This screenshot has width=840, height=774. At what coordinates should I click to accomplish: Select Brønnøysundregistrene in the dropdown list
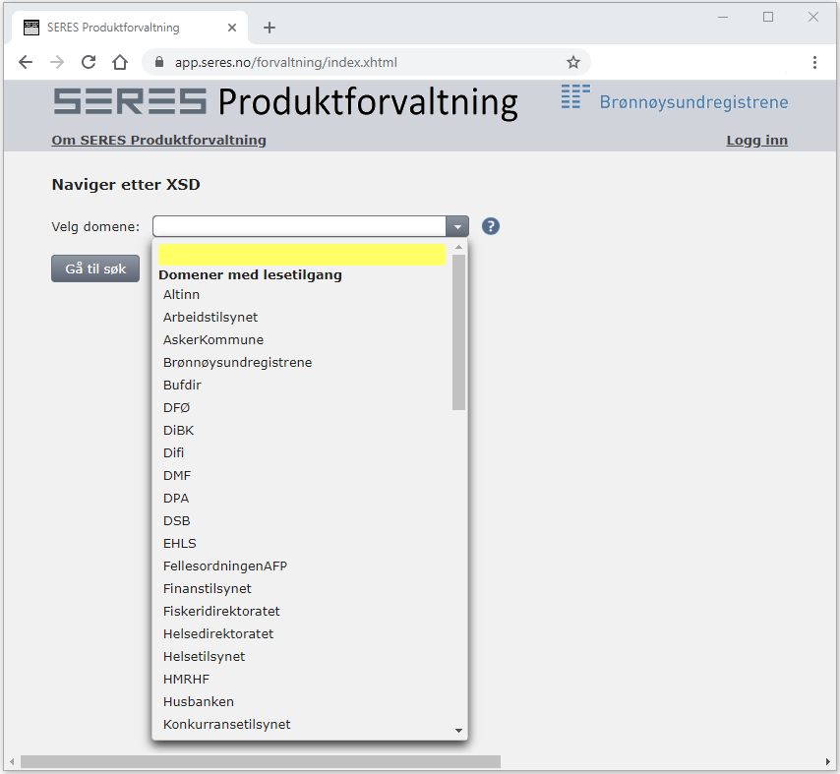point(302,362)
